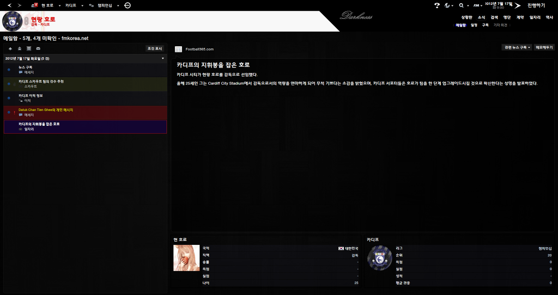This screenshot has height=295, width=558.
Task: Click the single up arrow inbox icon
Action: point(10,48)
